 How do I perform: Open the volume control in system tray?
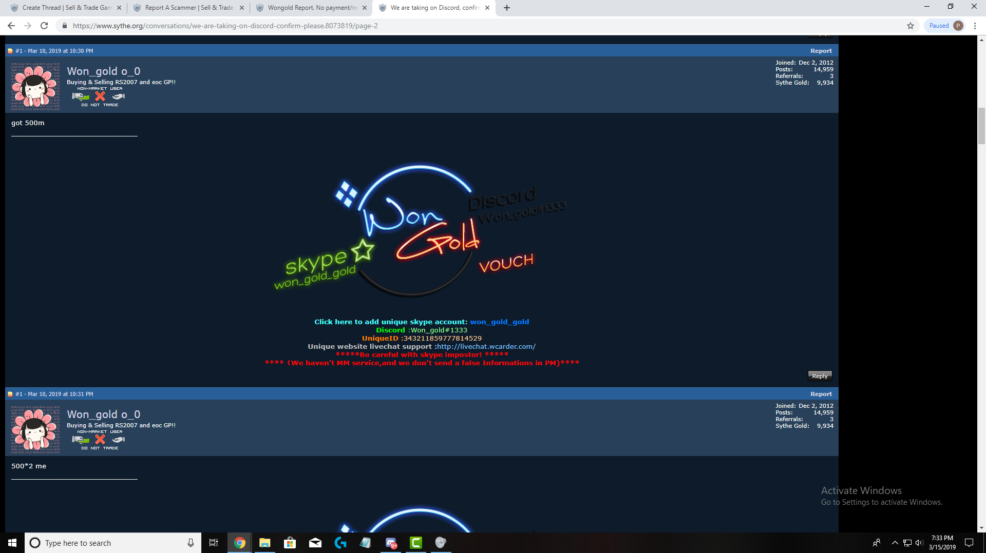pyautogui.click(x=919, y=543)
